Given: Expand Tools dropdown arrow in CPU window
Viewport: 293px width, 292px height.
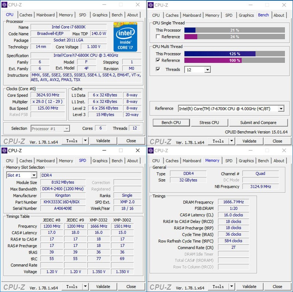Looking at the screenshot, I should 85,141.
